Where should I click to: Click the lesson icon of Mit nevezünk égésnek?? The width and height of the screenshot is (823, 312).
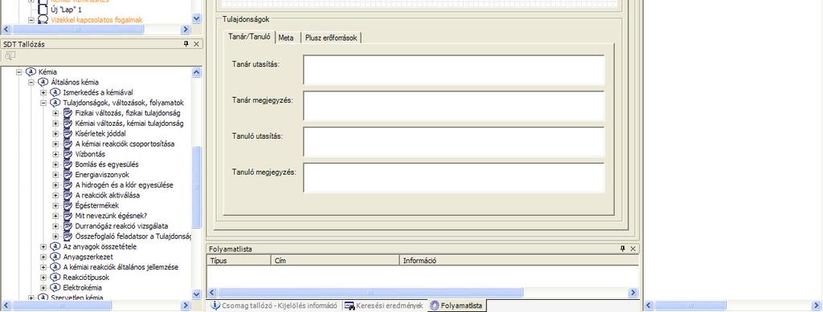pyautogui.click(x=68, y=216)
